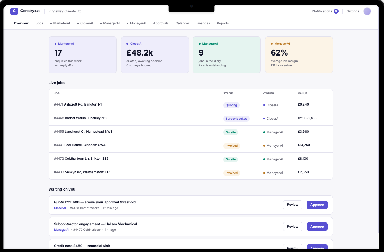
Task: Open the MoneyerAI tab
Action: [136, 23]
